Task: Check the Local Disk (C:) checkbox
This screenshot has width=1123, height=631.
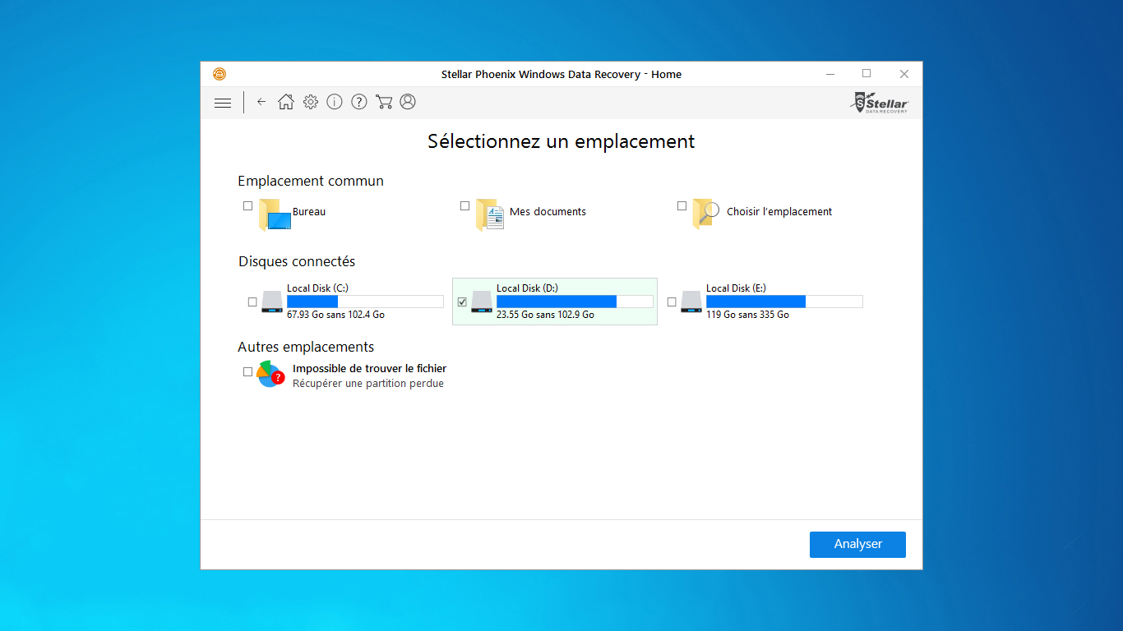Action: (252, 302)
